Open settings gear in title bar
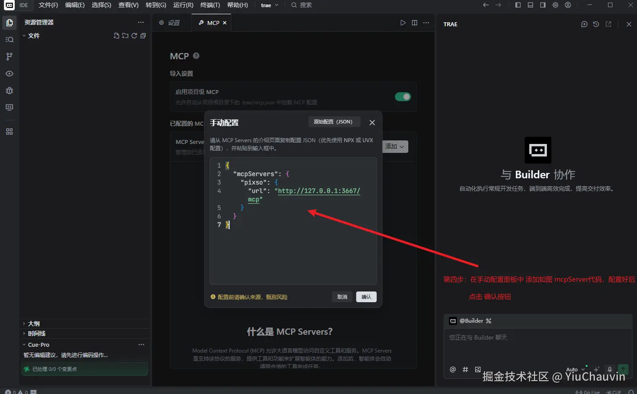637x394 pixels. click(x=555, y=5)
